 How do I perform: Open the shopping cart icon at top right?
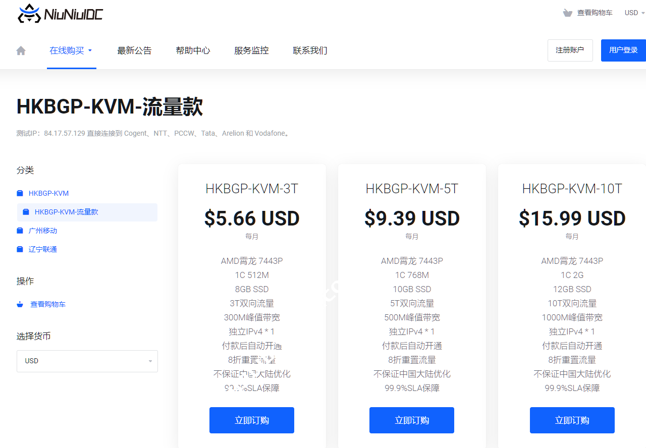(x=567, y=12)
